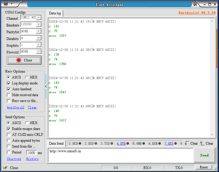Click the RX:0 counter in status bar
Viewport: 219px width, 172px height.
[147, 168]
